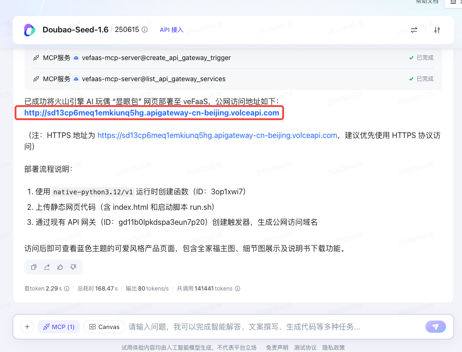
Task: Click the Doubao-Seed-1.6 model name
Action: [76, 30]
